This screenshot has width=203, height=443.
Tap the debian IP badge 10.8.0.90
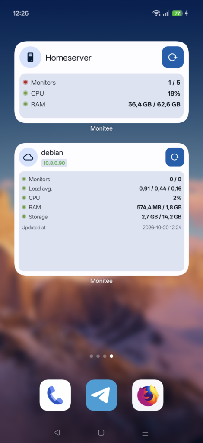[54, 163]
